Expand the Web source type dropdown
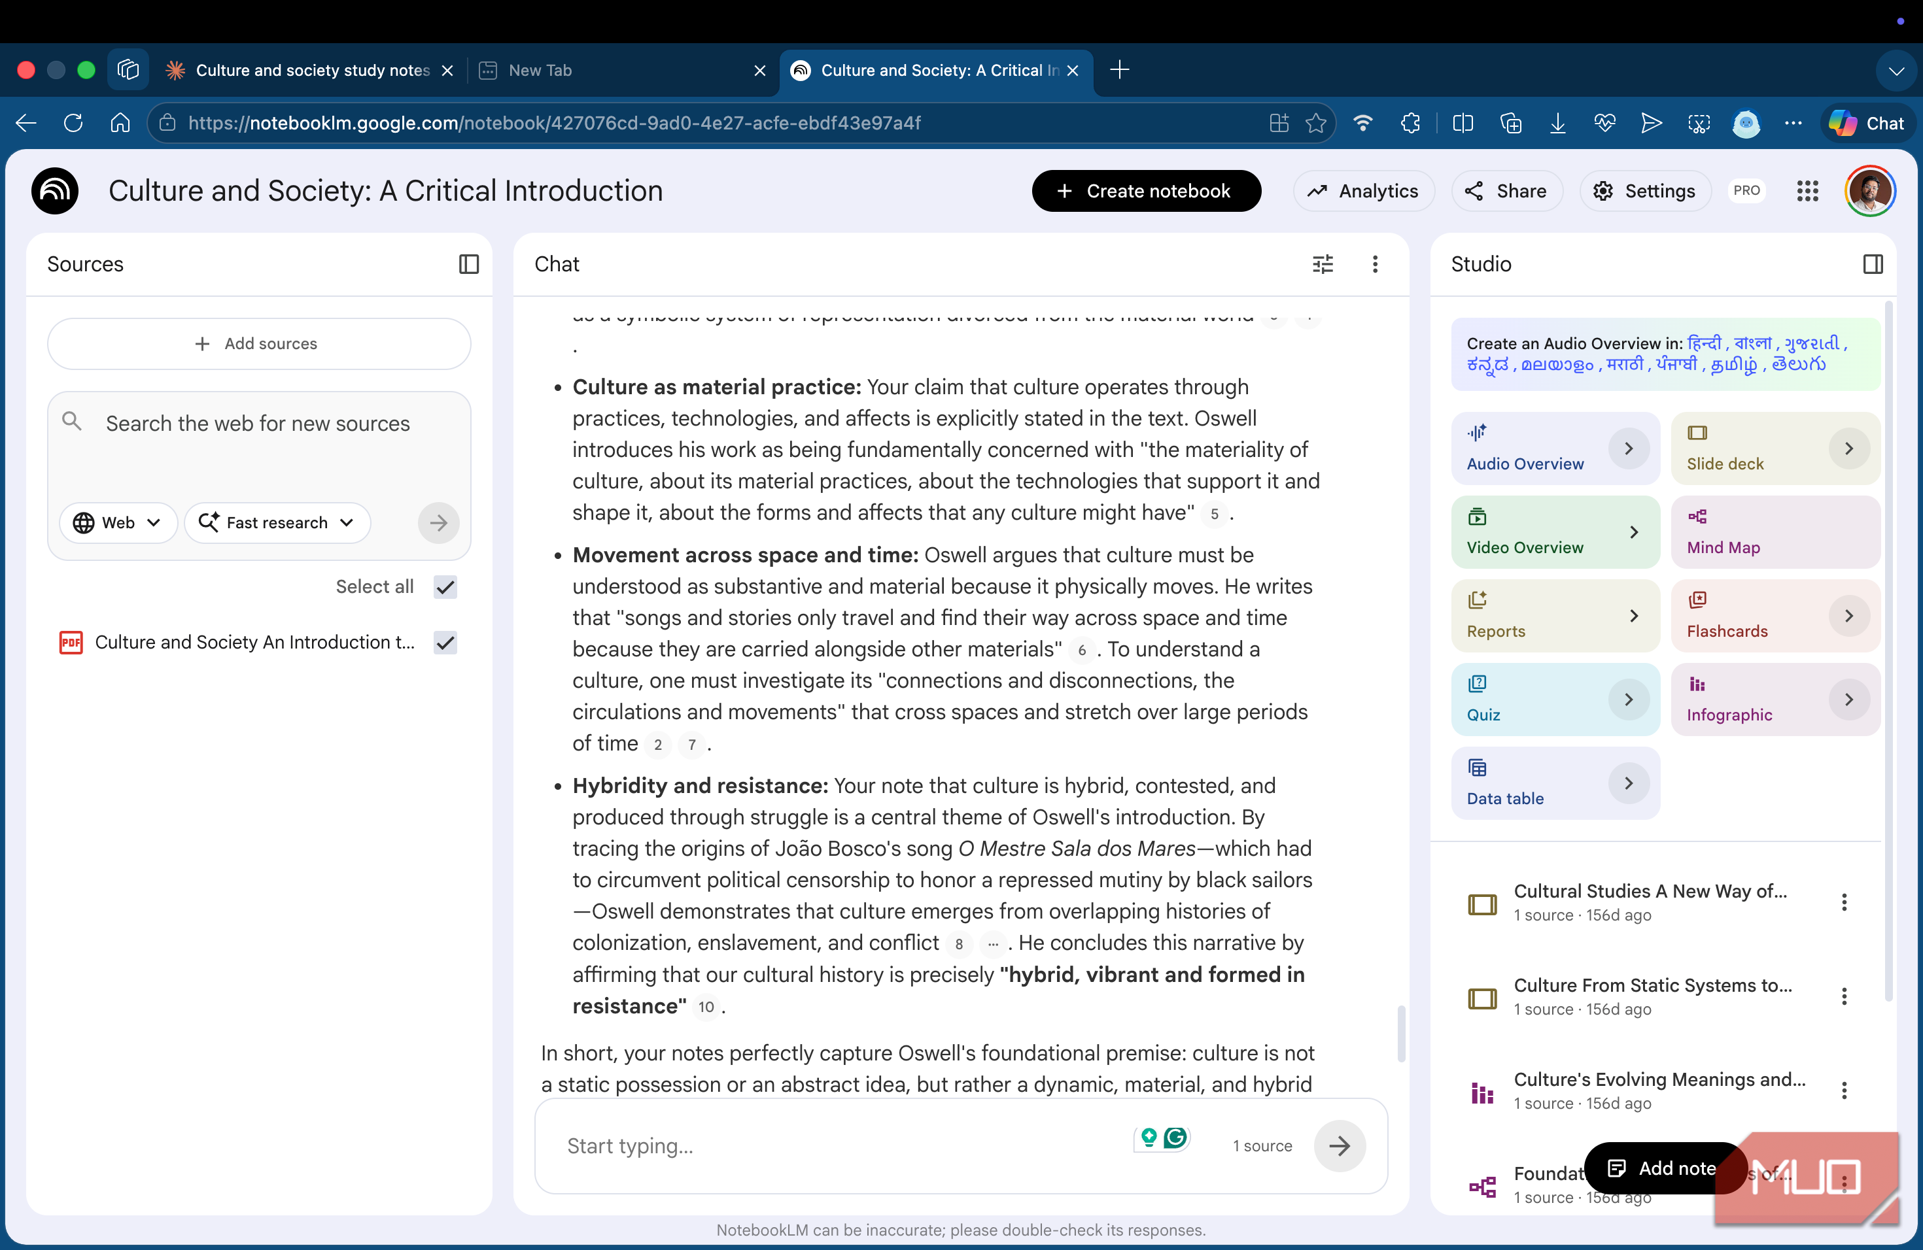 pos(118,522)
